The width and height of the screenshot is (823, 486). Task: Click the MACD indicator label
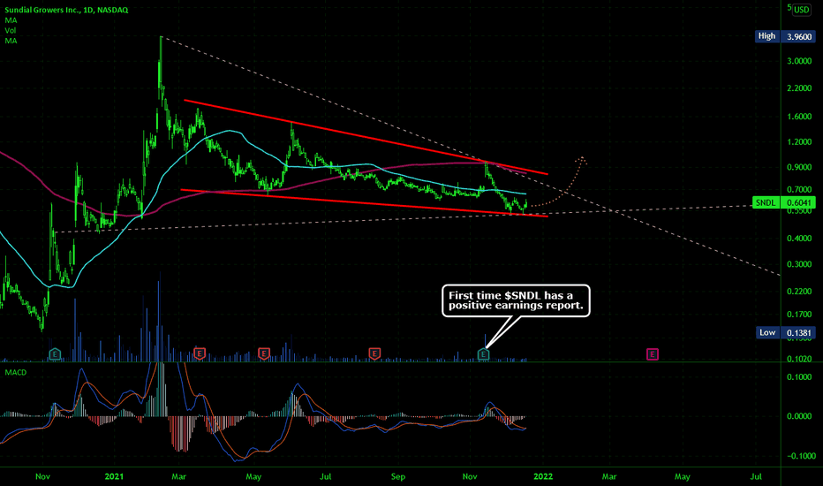(x=15, y=373)
